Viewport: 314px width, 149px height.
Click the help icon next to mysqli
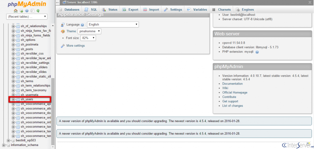[x=257, y=52]
